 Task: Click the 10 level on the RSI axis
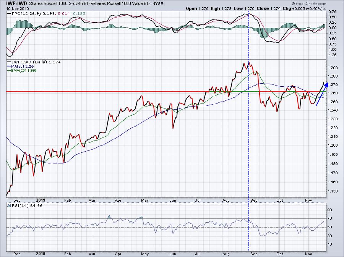[x=330, y=244]
